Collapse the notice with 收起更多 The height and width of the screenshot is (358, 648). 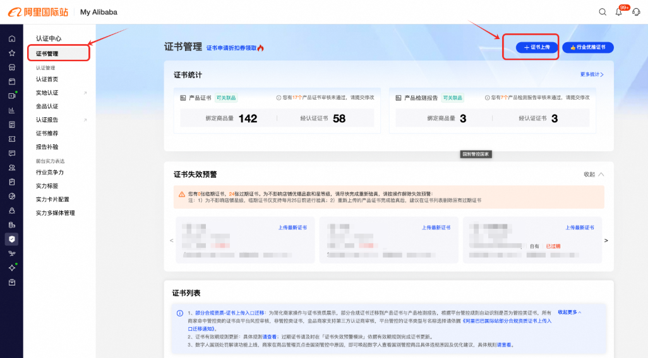click(x=570, y=313)
